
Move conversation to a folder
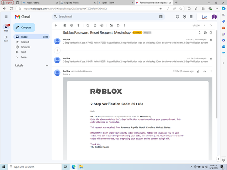111,25
